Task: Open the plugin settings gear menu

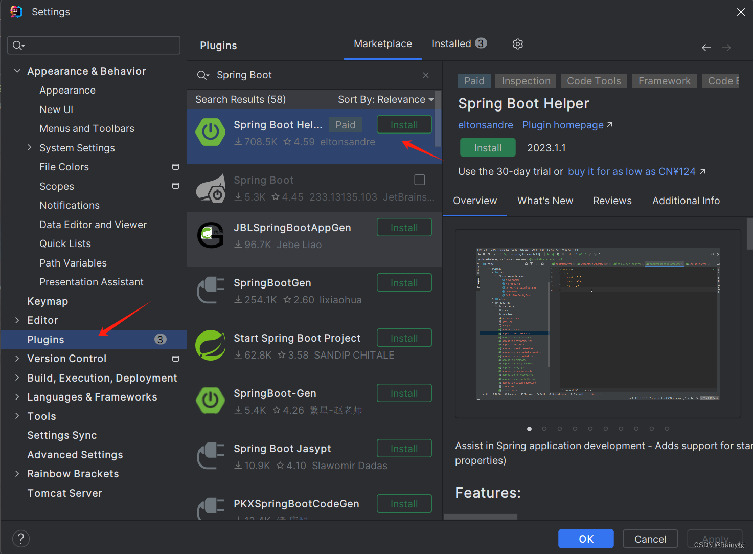Action: tap(517, 44)
